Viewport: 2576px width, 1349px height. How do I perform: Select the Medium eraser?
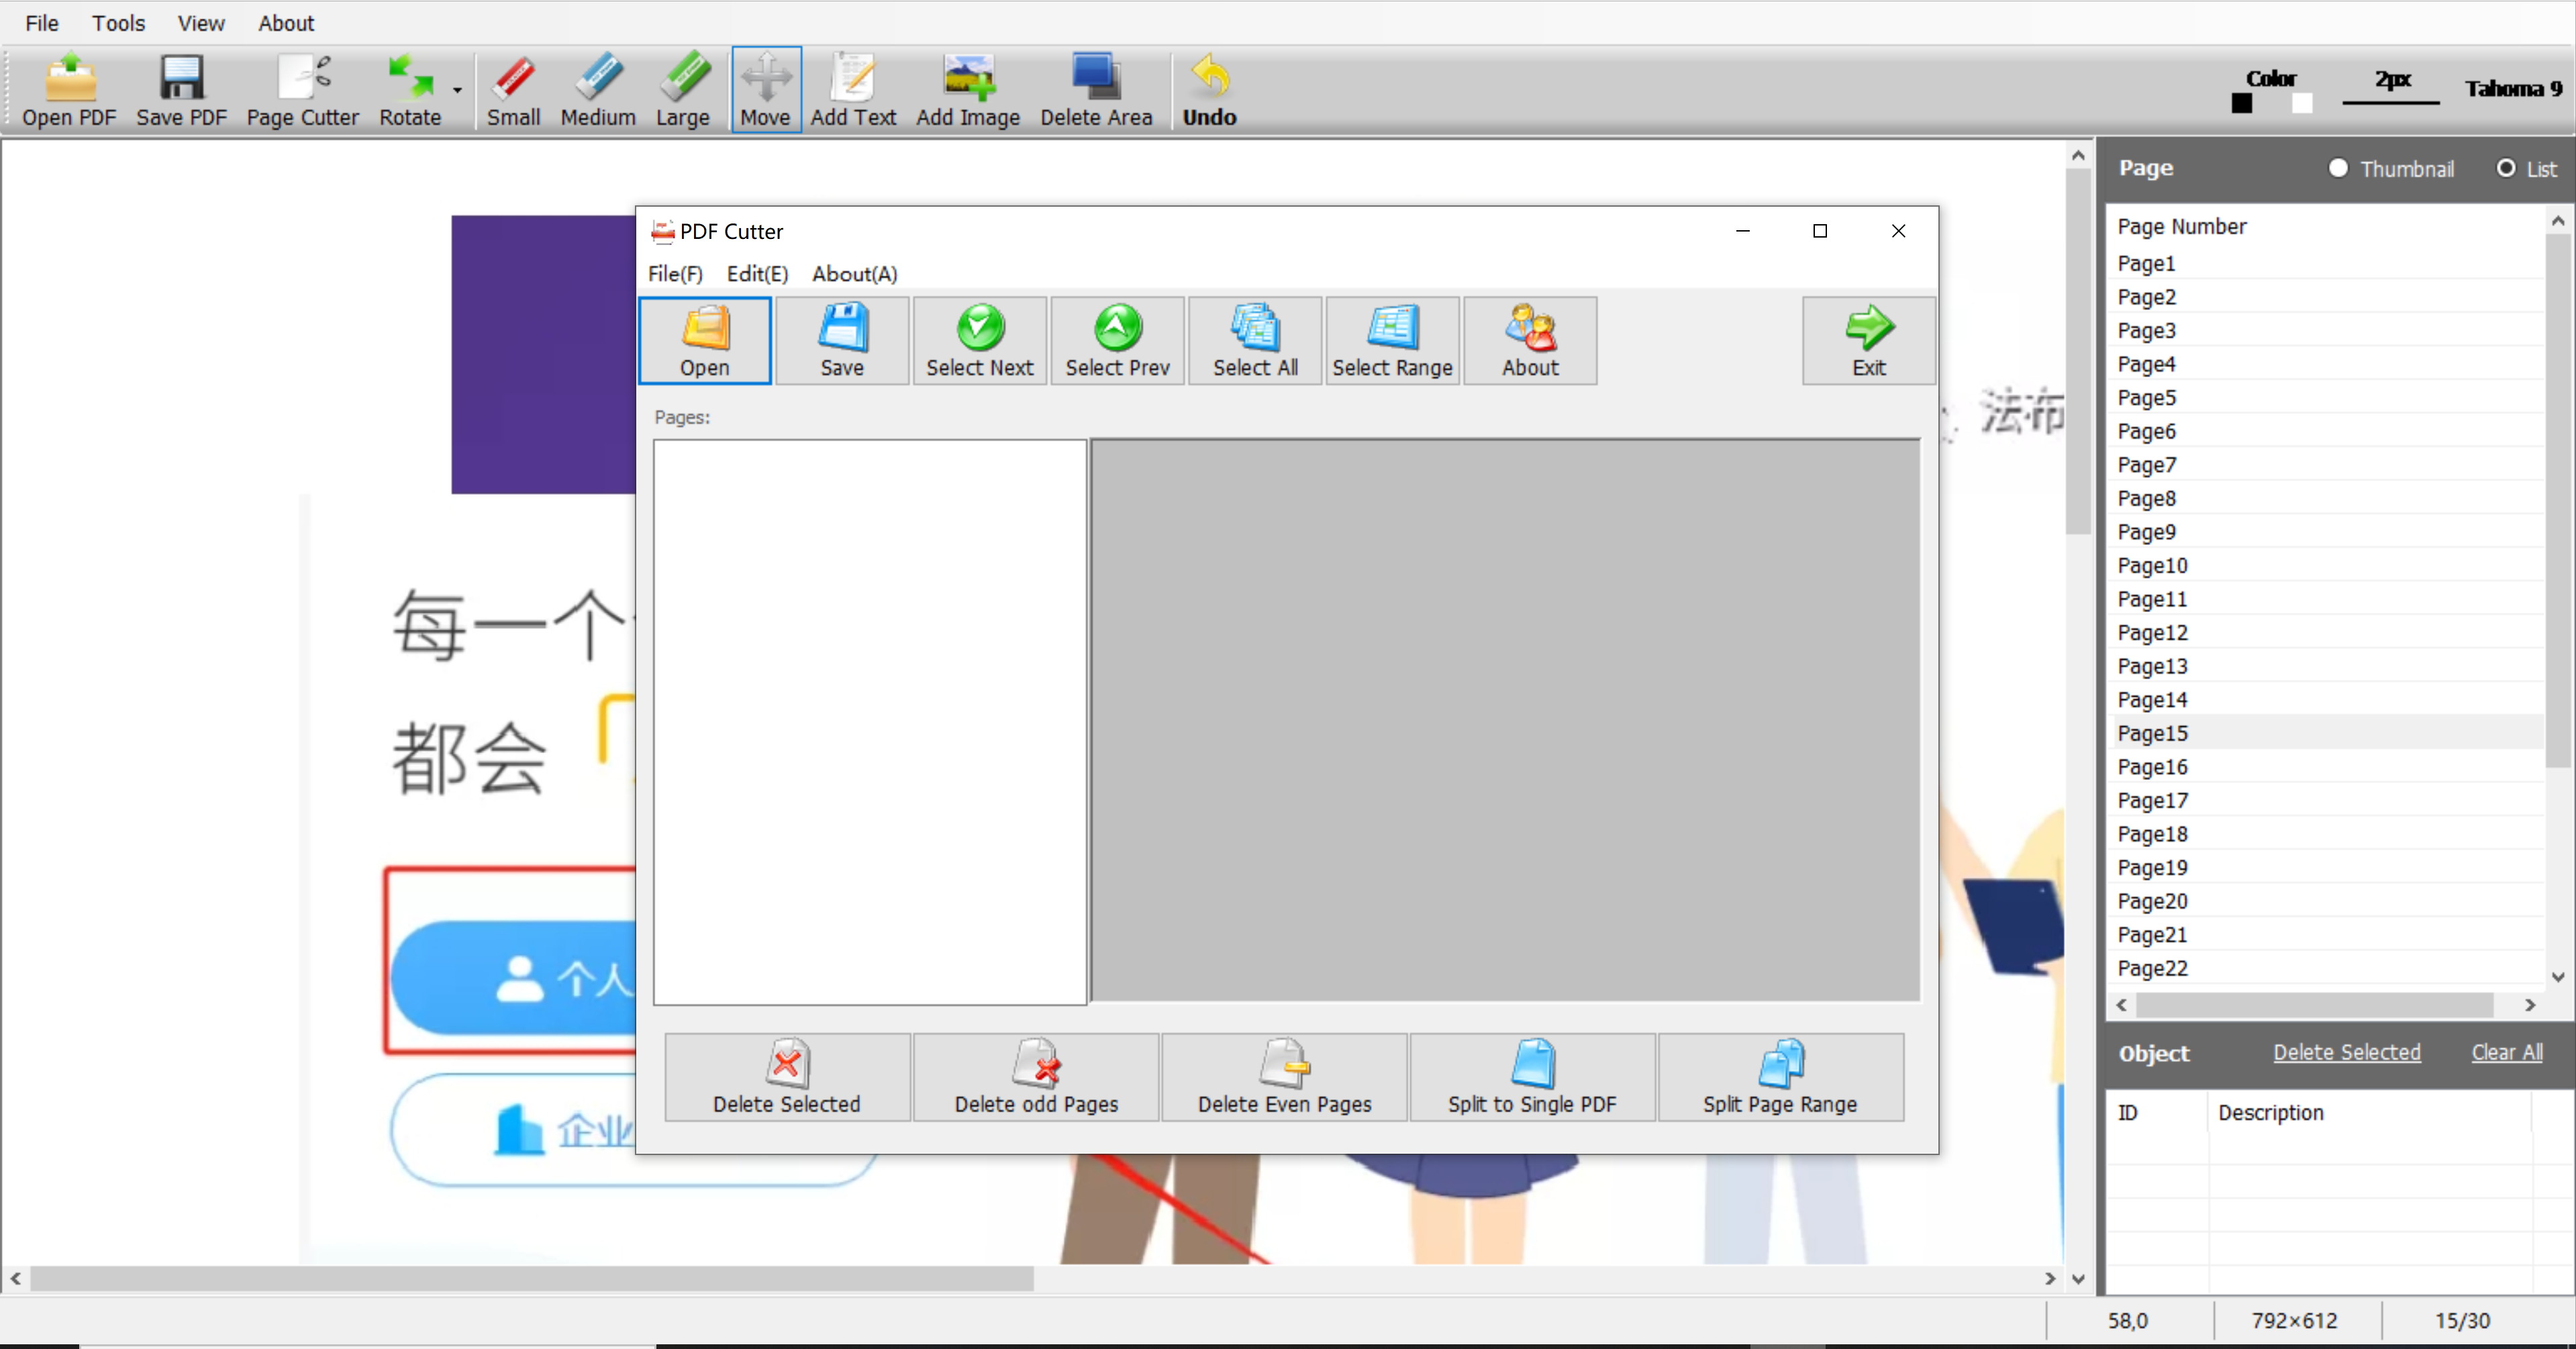(x=598, y=90)
